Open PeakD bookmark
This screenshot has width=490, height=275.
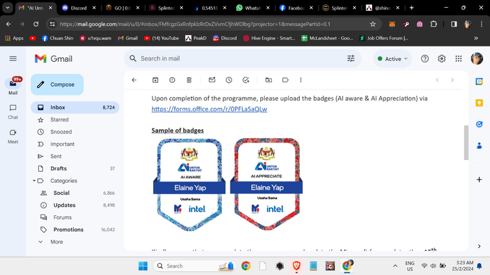(x=196, y=38)
